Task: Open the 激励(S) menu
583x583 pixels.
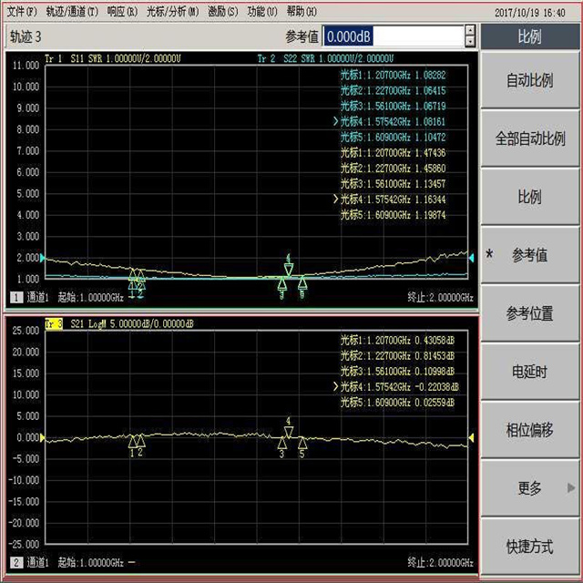Action: (x=222, y=12)
